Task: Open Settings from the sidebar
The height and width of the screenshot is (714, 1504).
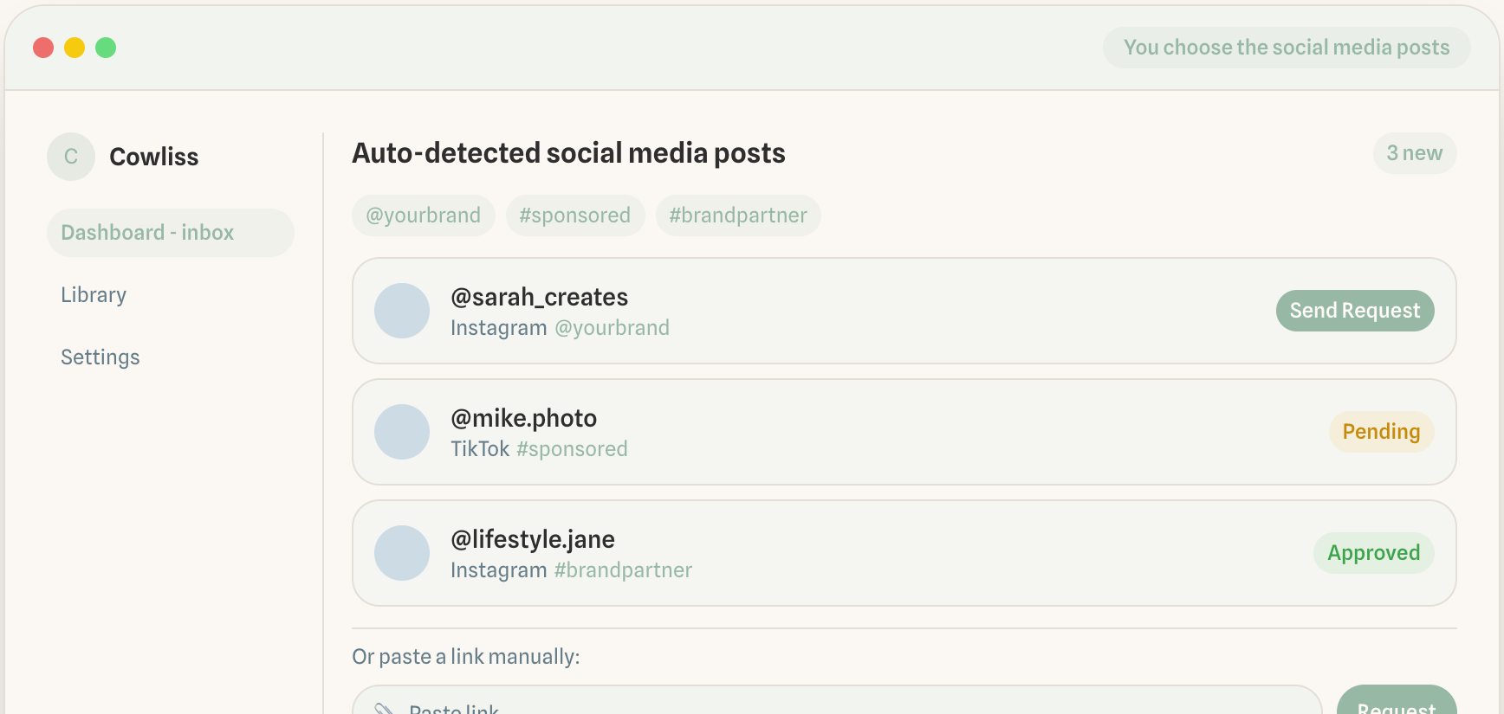Action: pos(100,357)
